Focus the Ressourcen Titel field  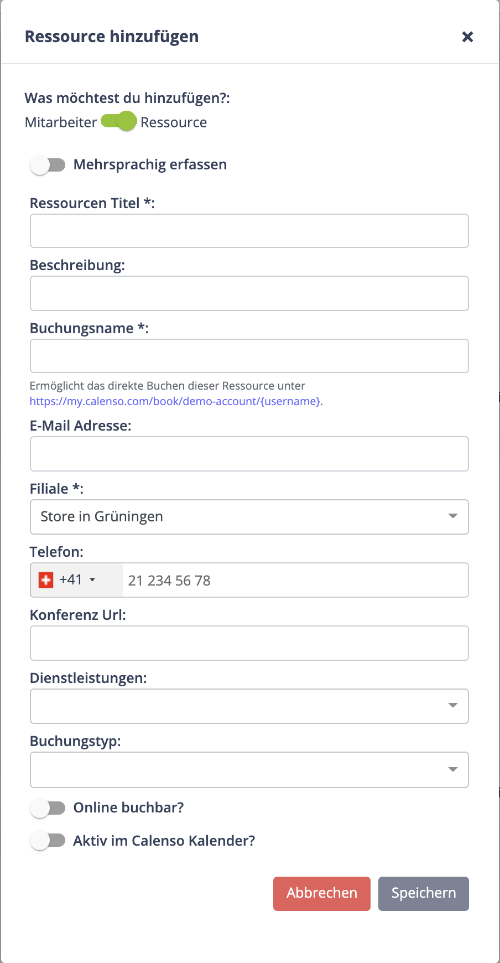[x=249, y=231]
